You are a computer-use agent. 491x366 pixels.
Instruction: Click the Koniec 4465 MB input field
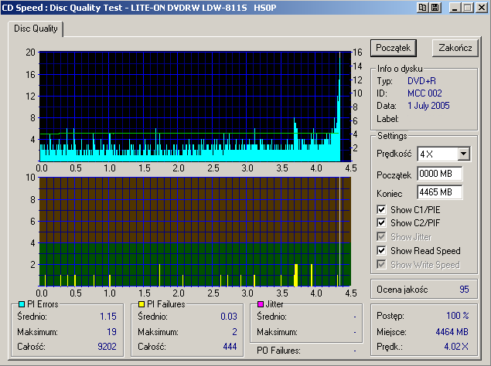point(440,192)
